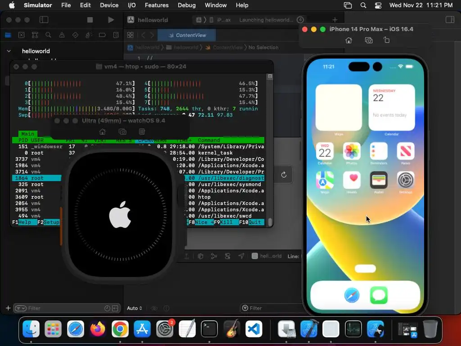
Task: Open the Device menu
Action: [109, 5]
